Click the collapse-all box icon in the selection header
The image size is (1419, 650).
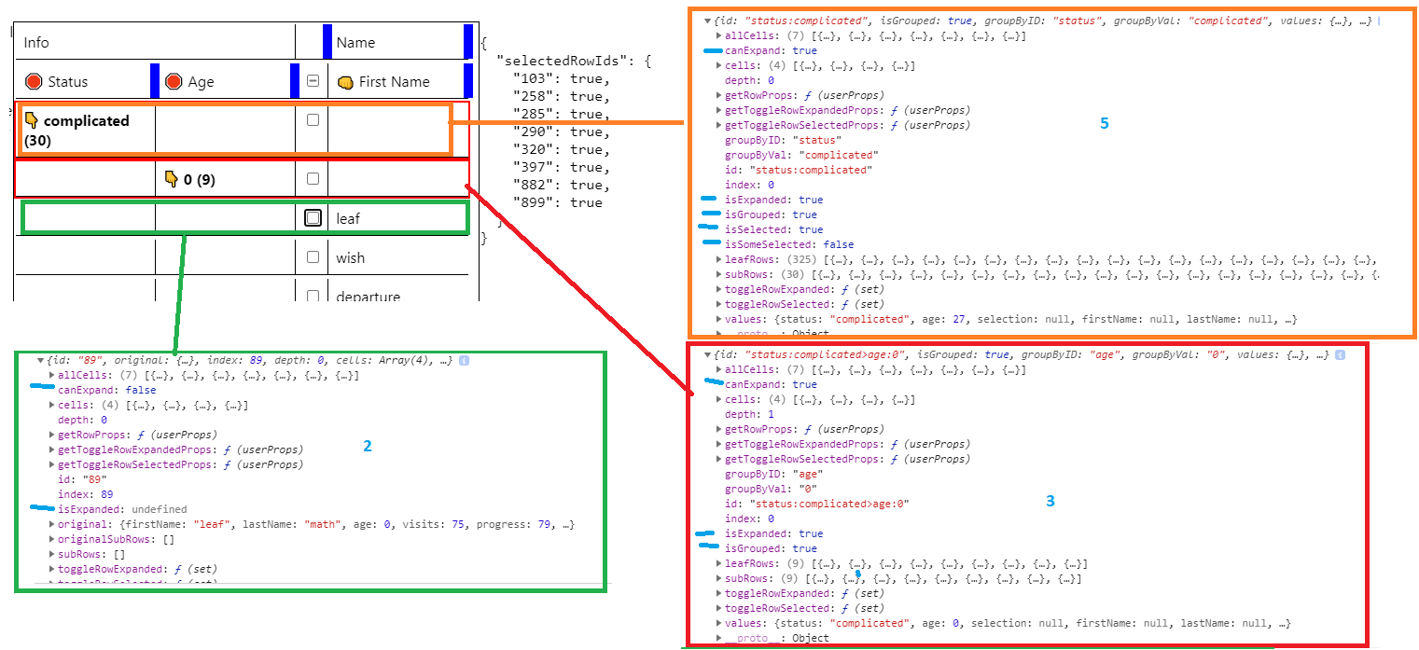312,80
